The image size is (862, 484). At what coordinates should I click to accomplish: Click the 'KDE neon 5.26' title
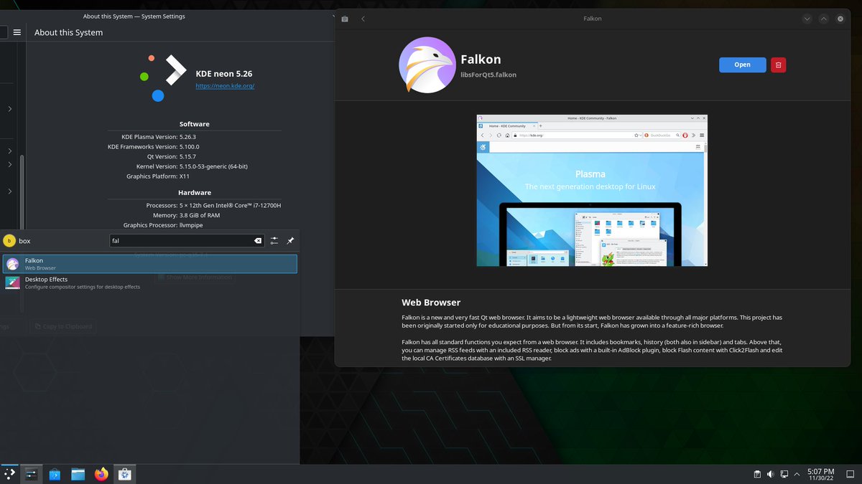pyautogui.click(x=224, y=73)
